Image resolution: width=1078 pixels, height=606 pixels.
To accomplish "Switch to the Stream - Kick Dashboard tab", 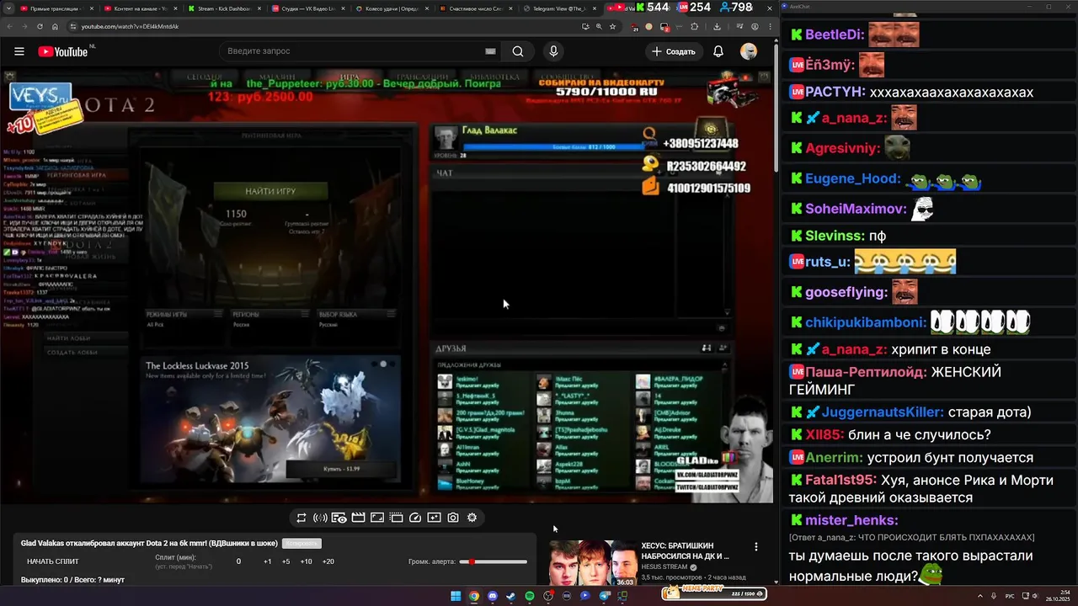I will point(225,8).
